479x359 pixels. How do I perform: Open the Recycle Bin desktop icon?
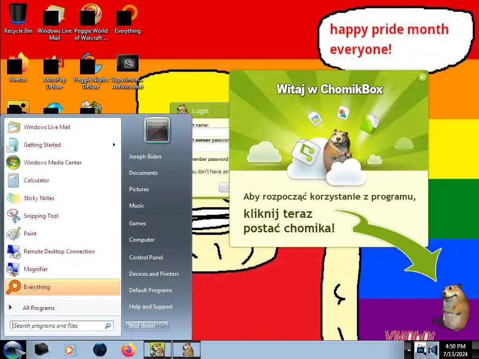(18, 19)
